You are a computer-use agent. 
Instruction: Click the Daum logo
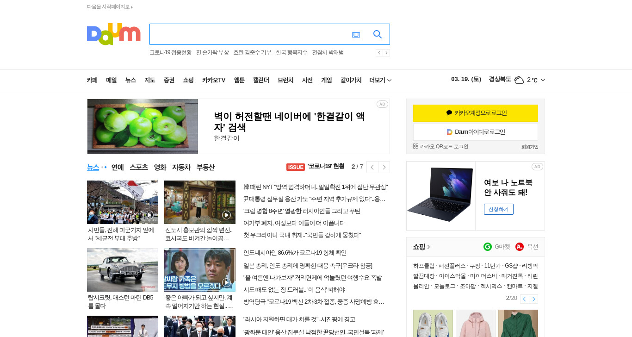click(x=113, y=34)
